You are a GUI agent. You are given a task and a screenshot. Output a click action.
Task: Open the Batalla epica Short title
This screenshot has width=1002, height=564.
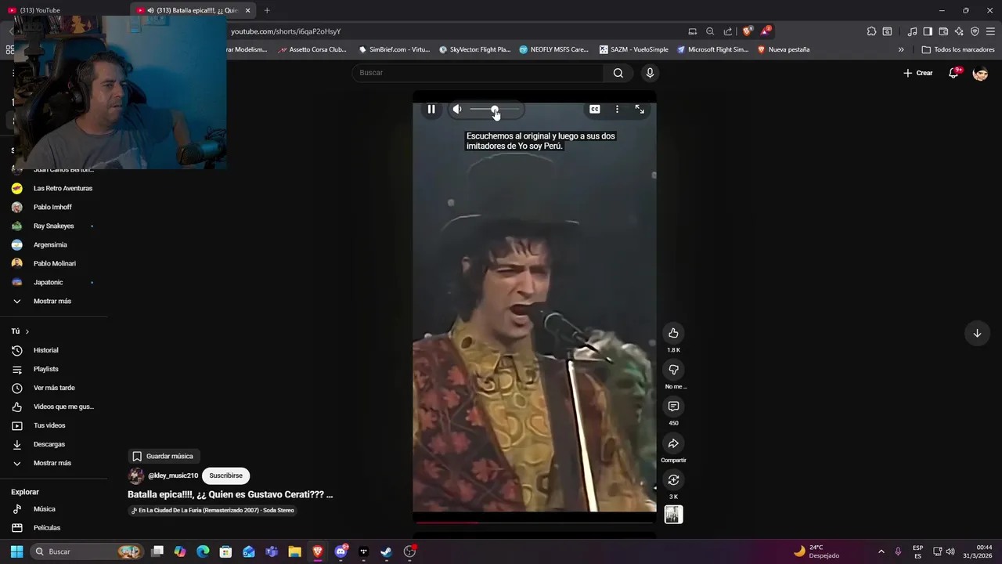(x=230, y=494)
